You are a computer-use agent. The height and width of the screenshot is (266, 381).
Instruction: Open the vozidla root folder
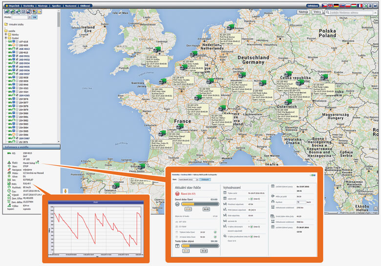pyautogui.click(x=10, y=31)
